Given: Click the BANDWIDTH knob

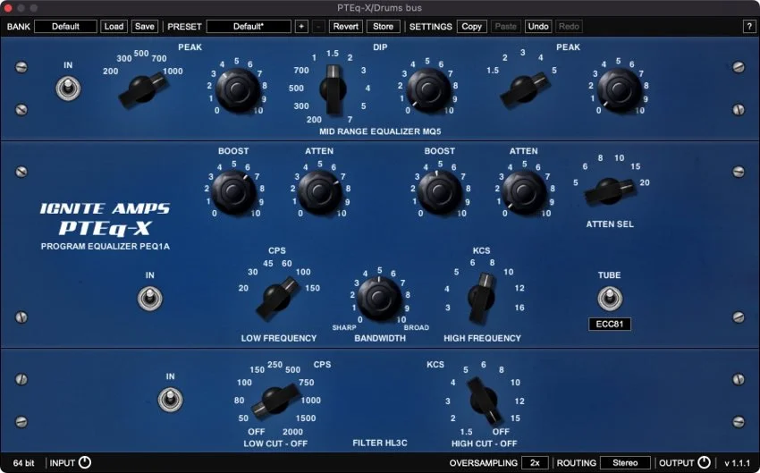Looking at the screenshot, I should 379,298.
